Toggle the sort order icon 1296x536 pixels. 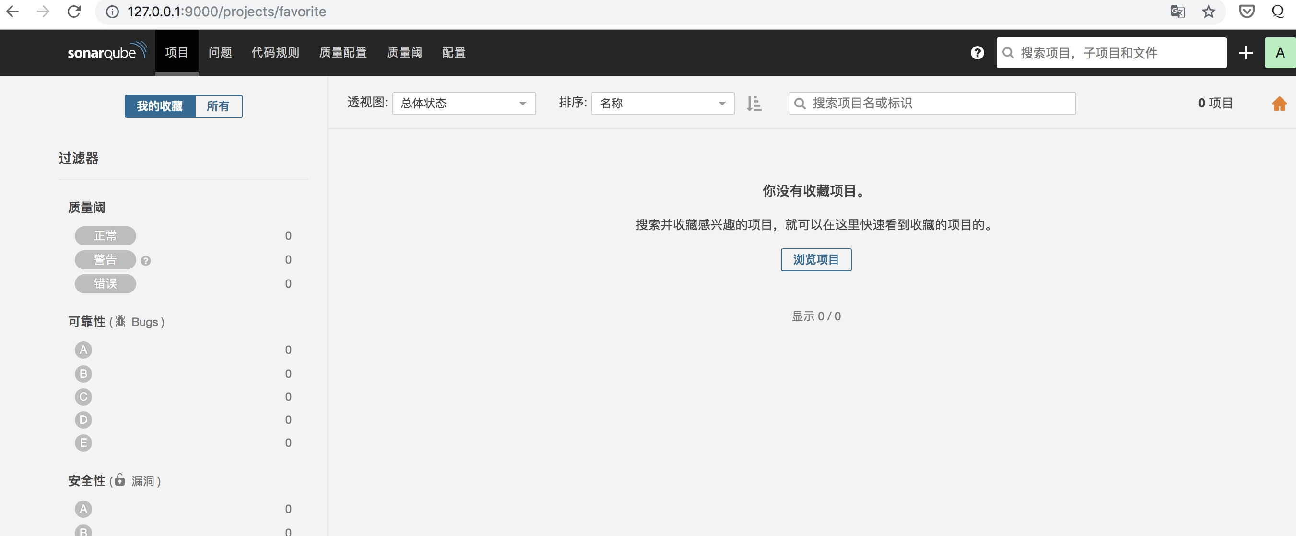754,104
